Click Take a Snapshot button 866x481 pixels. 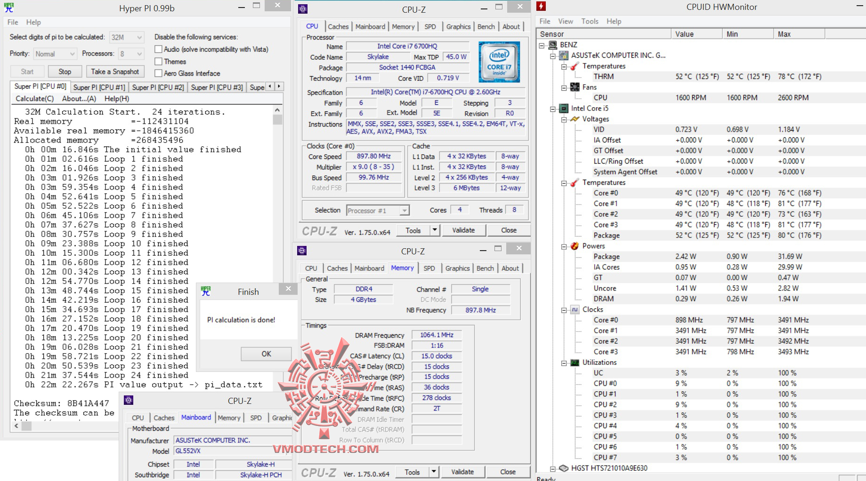coord(115,71)
